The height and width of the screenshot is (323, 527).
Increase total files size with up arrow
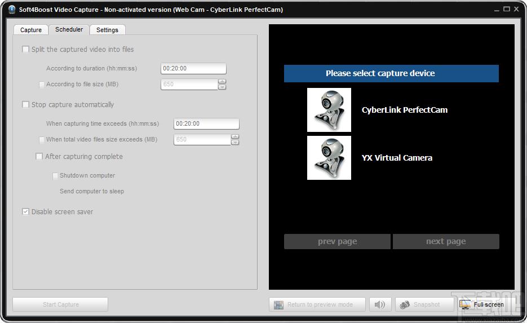(235, 137)
